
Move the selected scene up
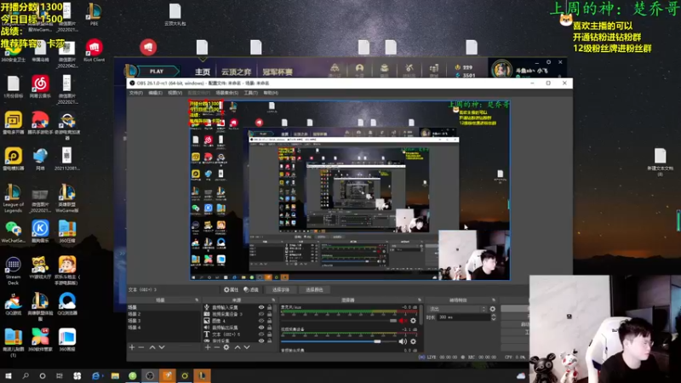tap(152, 347)
